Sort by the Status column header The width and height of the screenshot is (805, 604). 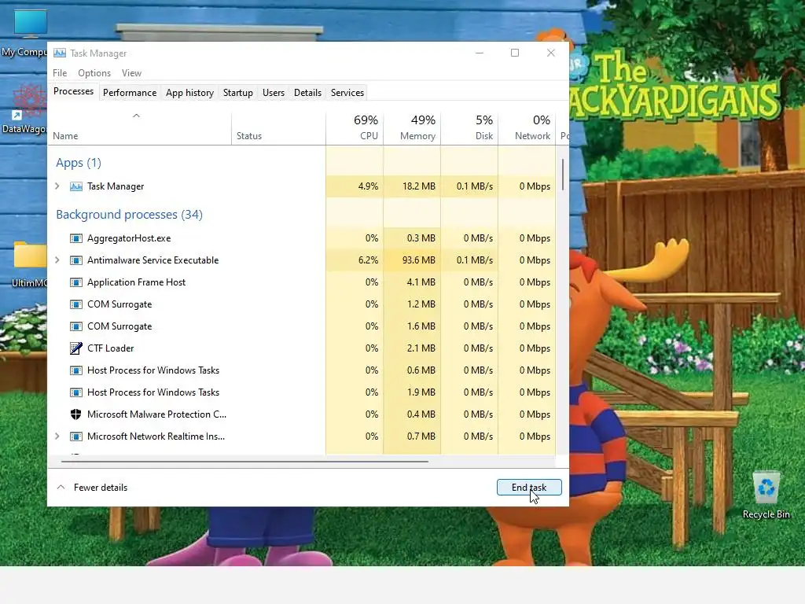249,136
